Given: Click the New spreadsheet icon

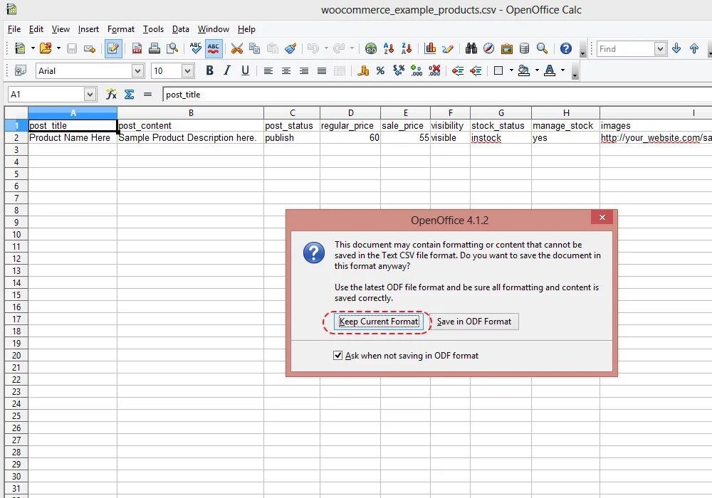Looking at the screenshot, I should click(x=19, y=48).
